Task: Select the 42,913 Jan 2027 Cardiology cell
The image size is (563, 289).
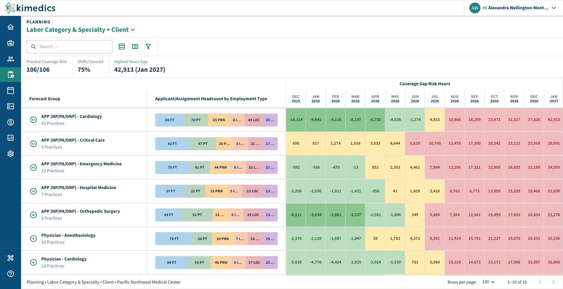Action: point(554,120)
